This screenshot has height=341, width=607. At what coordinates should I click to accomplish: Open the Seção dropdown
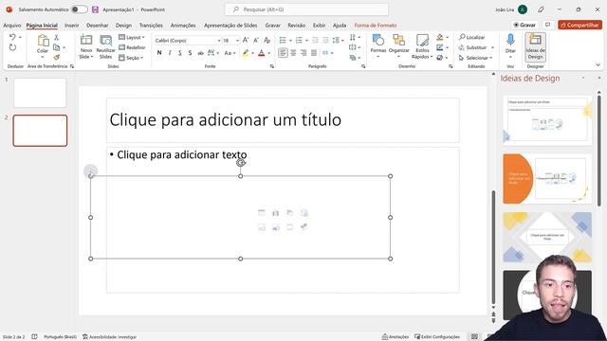click(x=131, y=58)
